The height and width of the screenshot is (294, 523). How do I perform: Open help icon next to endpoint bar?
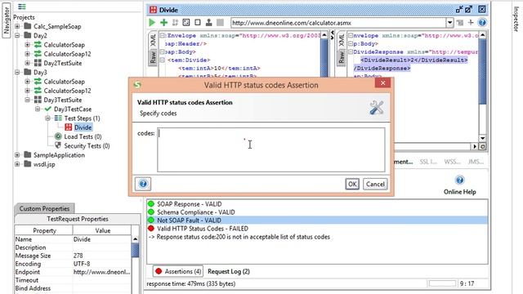[482, 23]
